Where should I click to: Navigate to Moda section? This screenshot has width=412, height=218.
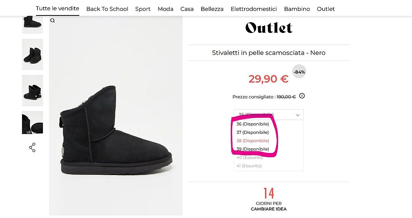[165, 9]
